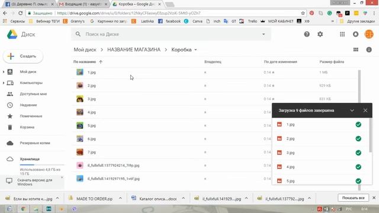The height and width of the screenshot is (213, 379).
Task: Open thumbnail of 1.jpg
Action: tap(80, 72)
